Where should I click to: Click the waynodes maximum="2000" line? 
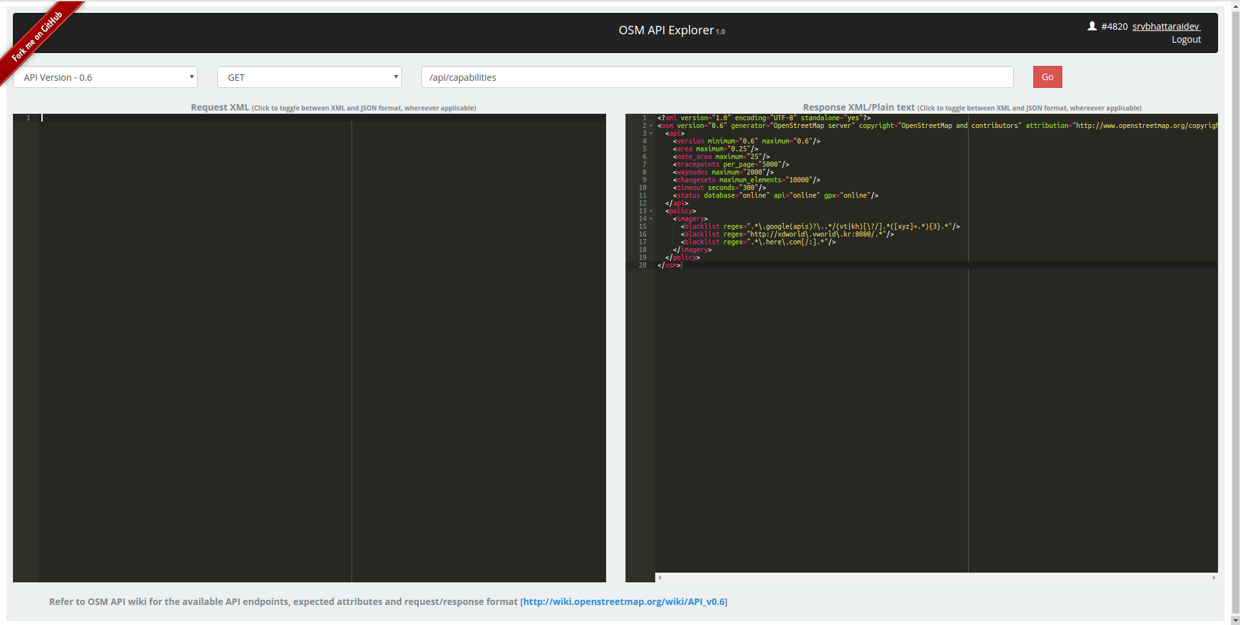click(723, 173)
